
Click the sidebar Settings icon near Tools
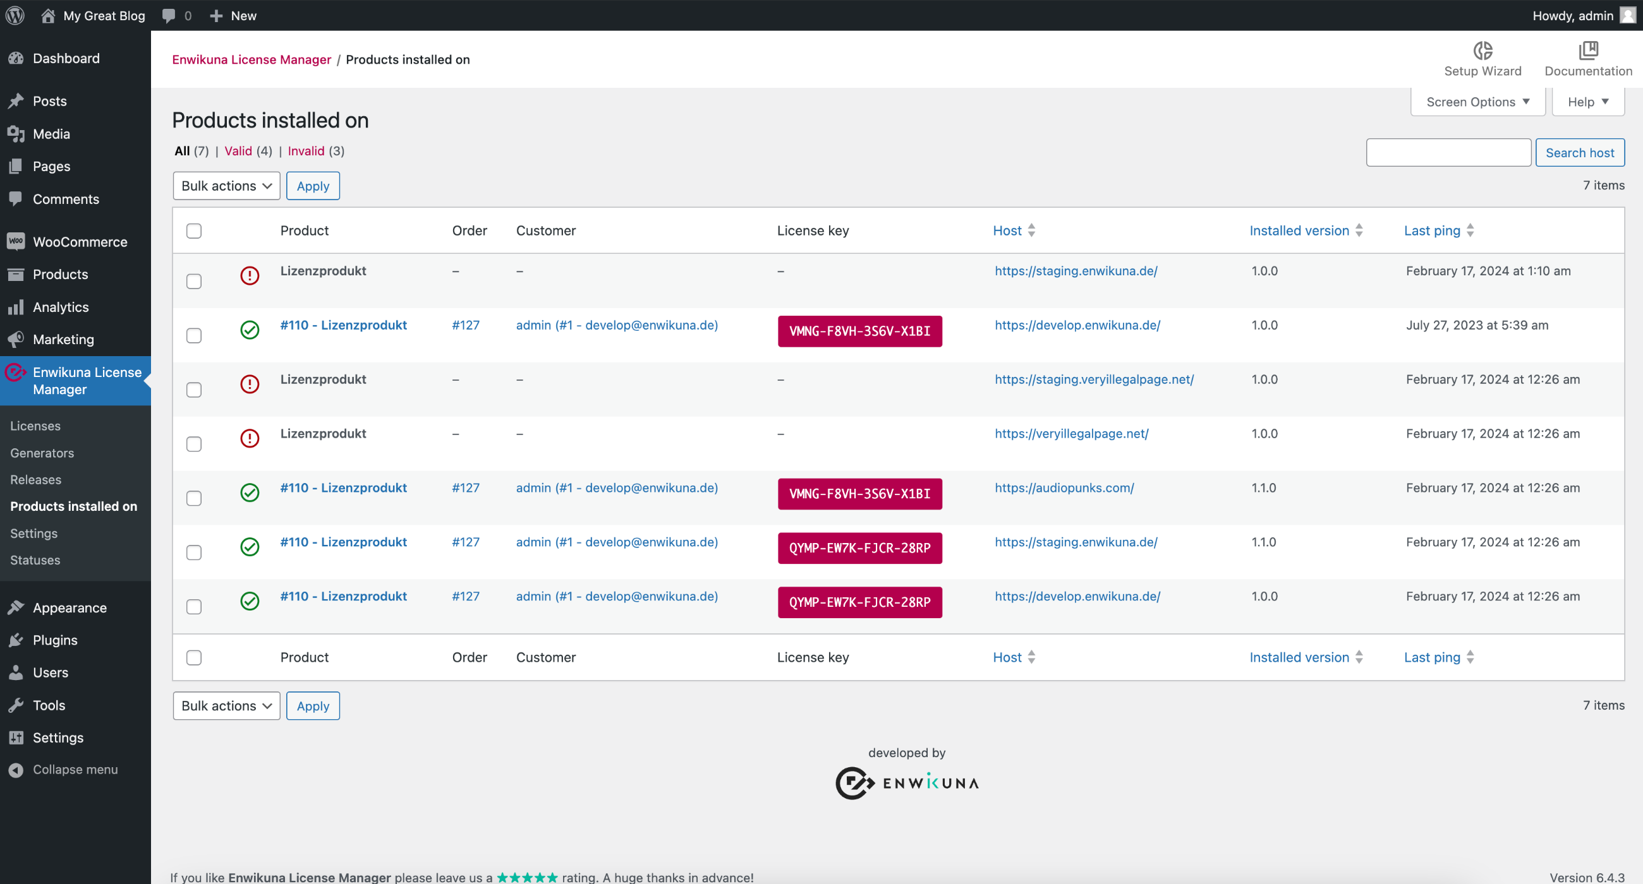(x=16, y=738)
